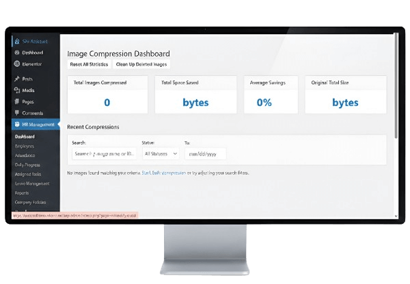This screenshot has width=410, height=284.
Task: Click the Site Assistant icon in sidebar
Action: pos(16,41)
